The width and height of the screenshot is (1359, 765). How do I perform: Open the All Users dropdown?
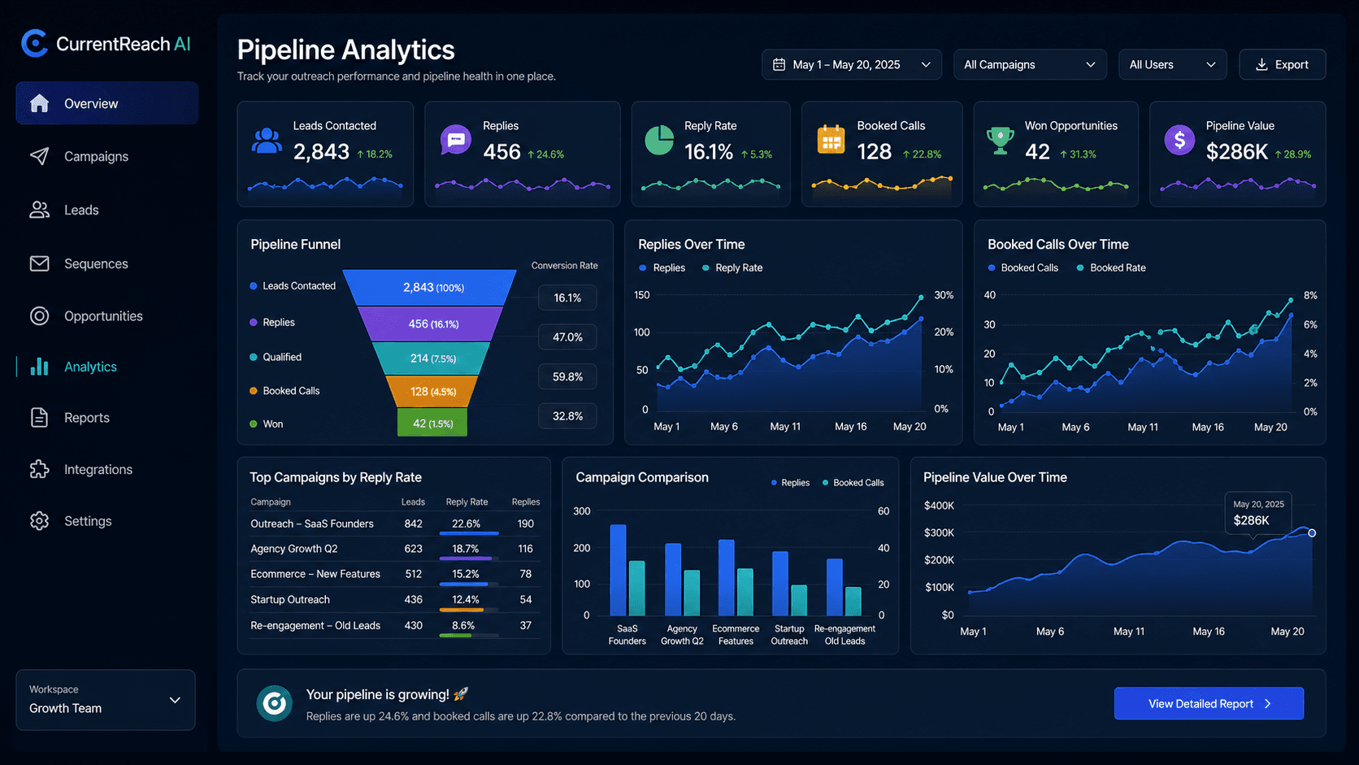pos(1173,64)
